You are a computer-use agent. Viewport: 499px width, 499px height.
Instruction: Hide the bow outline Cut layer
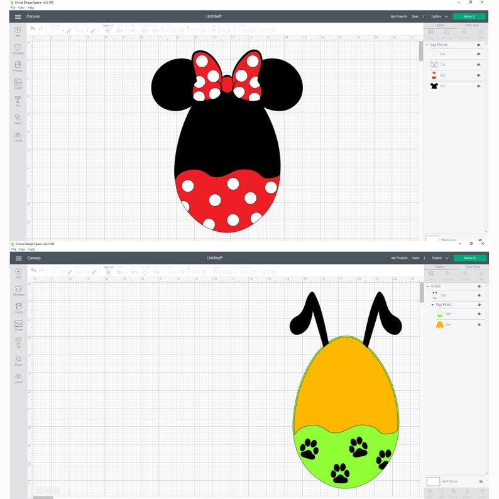point(478,65)
